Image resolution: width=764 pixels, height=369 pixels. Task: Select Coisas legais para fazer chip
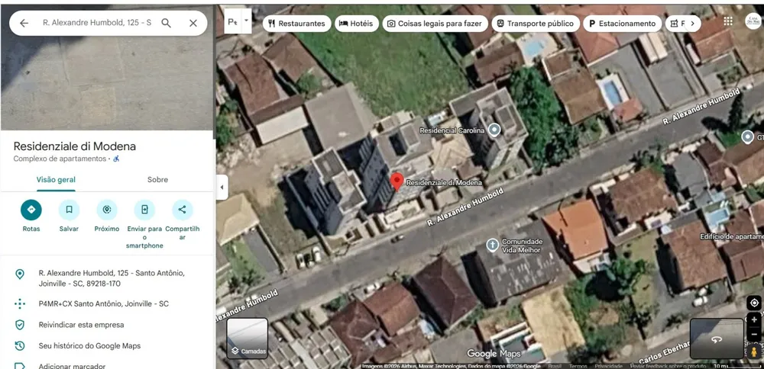click(435, 24)
